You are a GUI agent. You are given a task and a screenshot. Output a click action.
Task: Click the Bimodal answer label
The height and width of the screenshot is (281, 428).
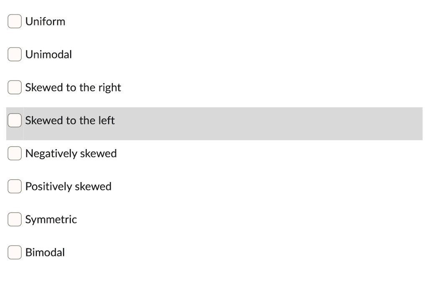[x=45, y=252]
